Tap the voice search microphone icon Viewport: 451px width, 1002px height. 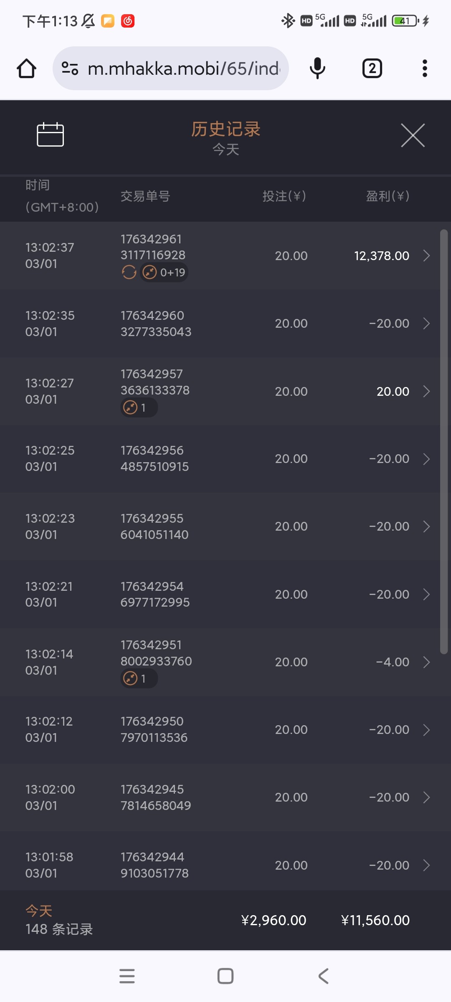pyautogui.click(x=317, y=68)
